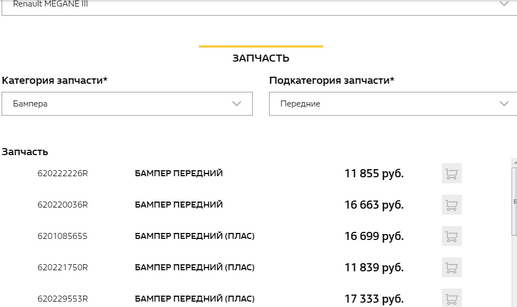Click chevron arrow of Категория запчасти field
517x307 pixels.
point(237,104)
